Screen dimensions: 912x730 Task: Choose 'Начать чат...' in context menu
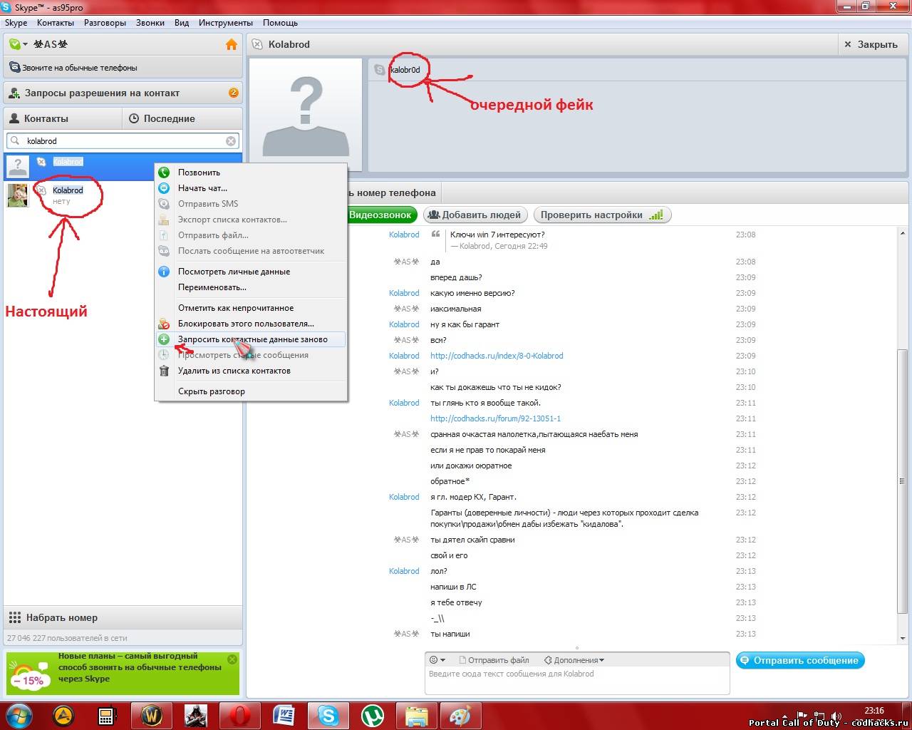pos(252,188)
